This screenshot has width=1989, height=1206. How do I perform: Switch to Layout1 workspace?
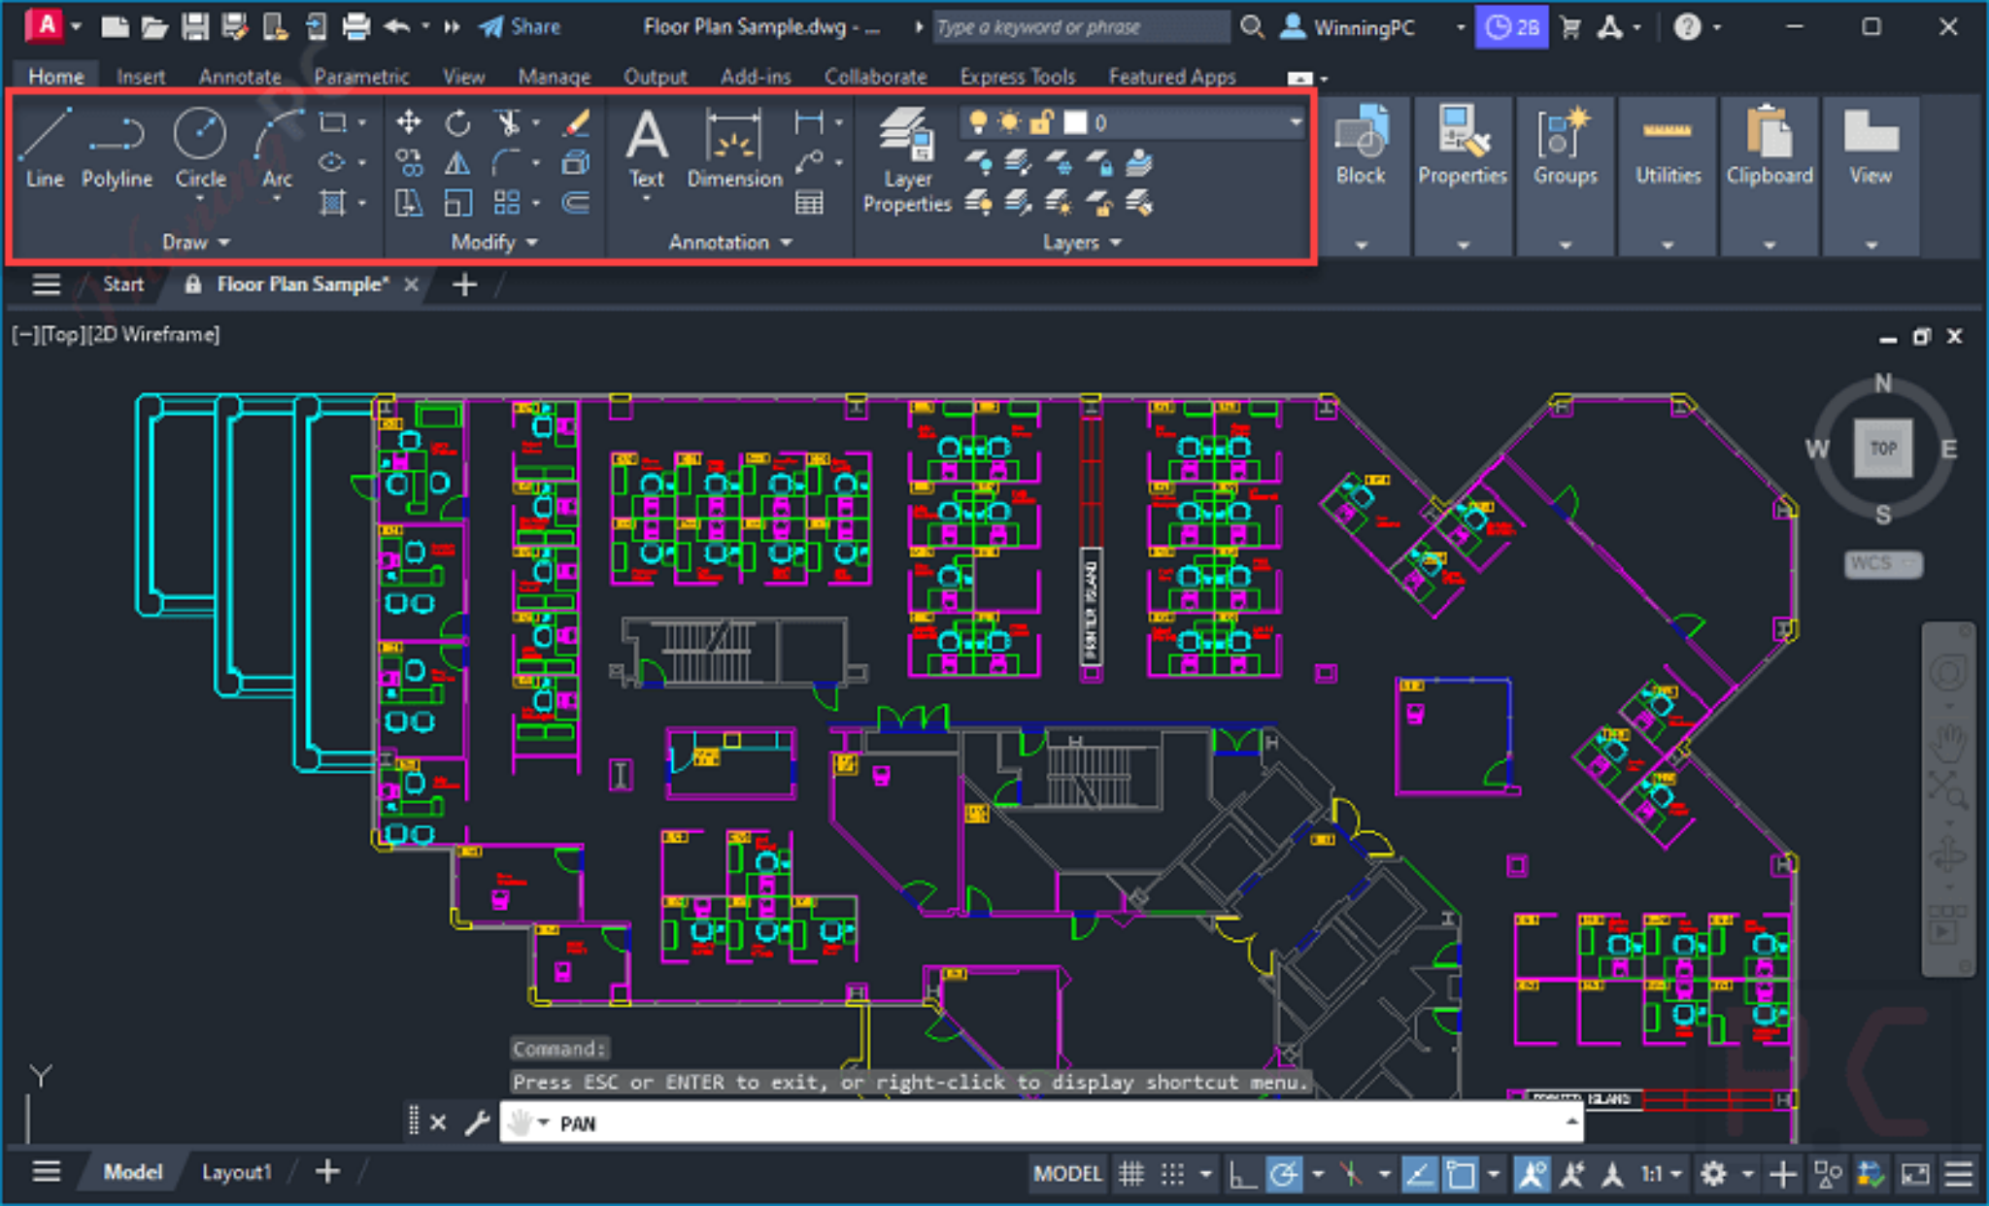coord(236,1172)
